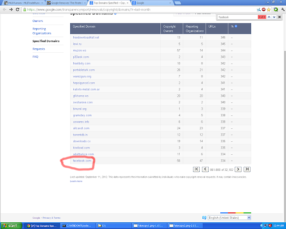Open the portableturk.com domain link
The image size is (286, 229).
coord(84,70)
